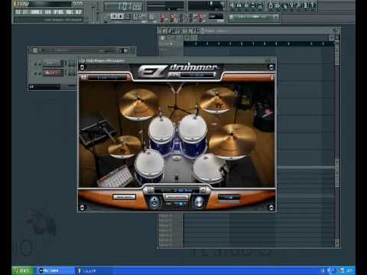Toggle mute LED of the first channel
This screenshot has width=367, height=275.
pos(36,63)
